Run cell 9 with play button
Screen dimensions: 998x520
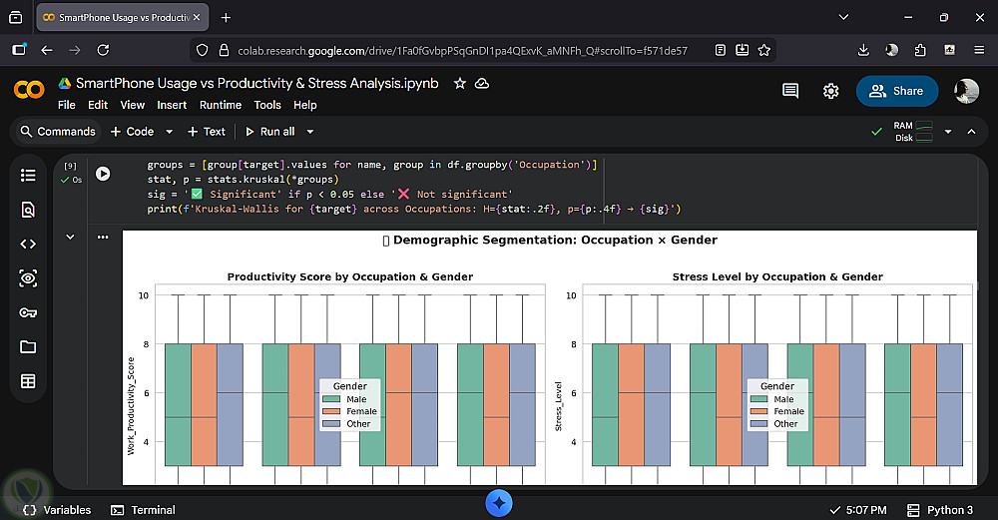(103, 173)
